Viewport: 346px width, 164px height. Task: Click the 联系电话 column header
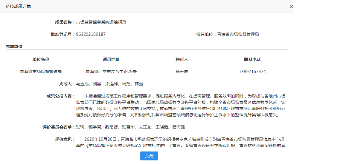pyautogui.click(x=252, y=59)
